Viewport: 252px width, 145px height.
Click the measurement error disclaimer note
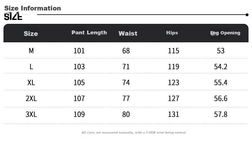(134, 133)
